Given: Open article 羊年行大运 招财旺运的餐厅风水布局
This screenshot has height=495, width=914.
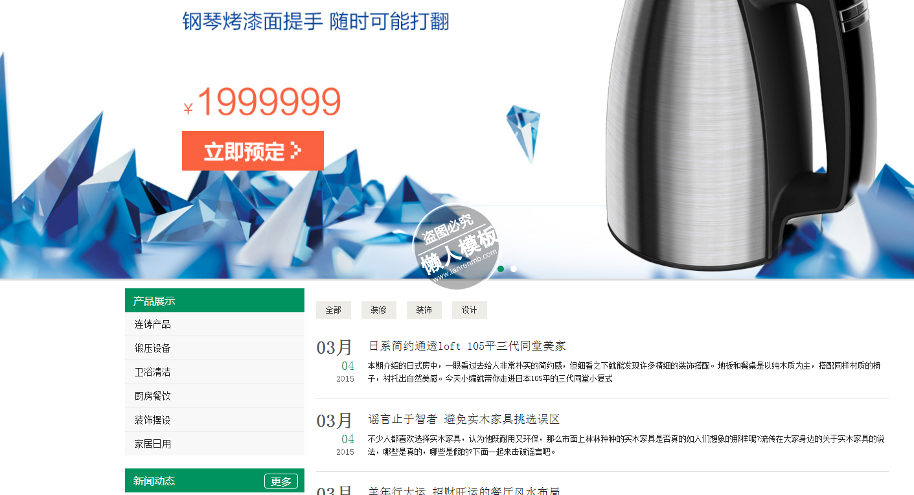Looking at the screenshot, I should pos(464,490).
